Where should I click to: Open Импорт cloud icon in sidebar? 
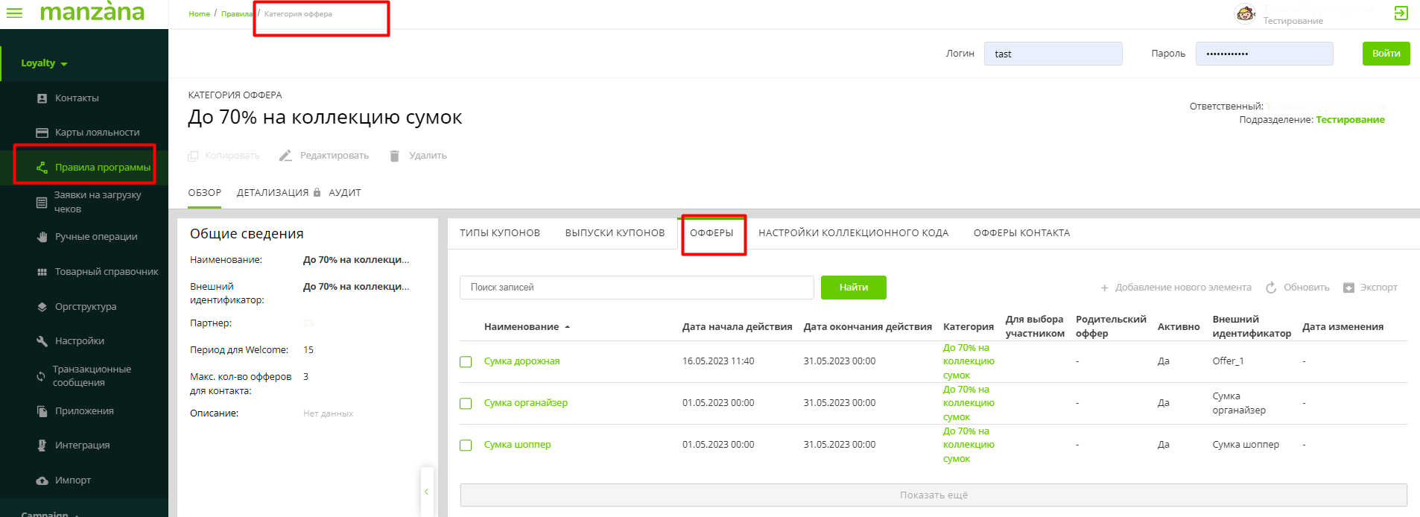click(42, 480)
